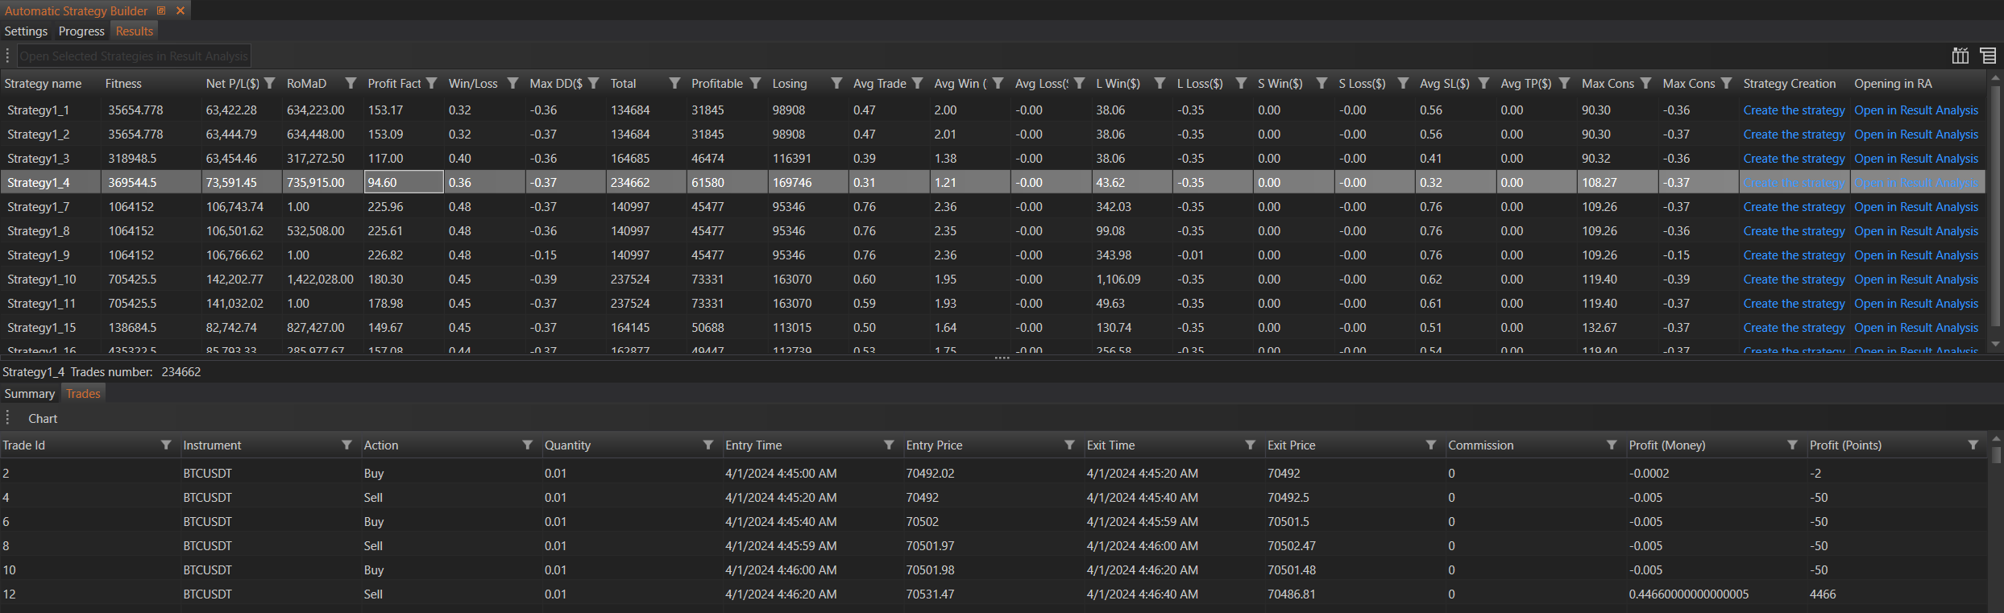Open the column chooser icon in results toolbar

pyautogui.click(x=1960, y=56)
